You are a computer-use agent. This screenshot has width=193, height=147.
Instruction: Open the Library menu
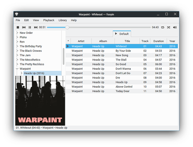point(63,20)
